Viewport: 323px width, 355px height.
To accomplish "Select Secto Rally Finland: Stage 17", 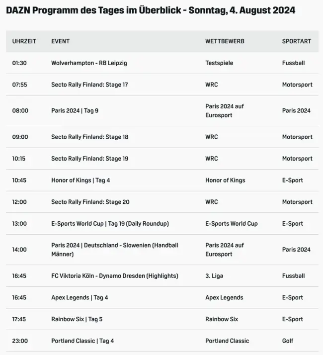I will click(89, 85).
